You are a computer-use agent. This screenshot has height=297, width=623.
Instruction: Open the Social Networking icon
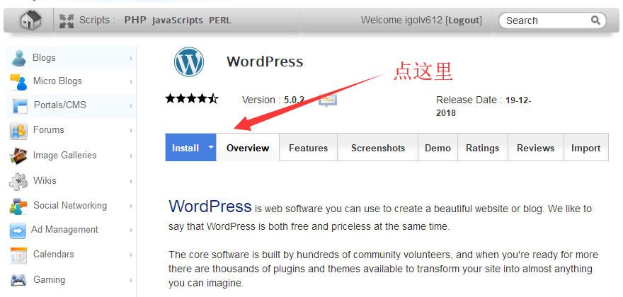[x=18, y=206]
